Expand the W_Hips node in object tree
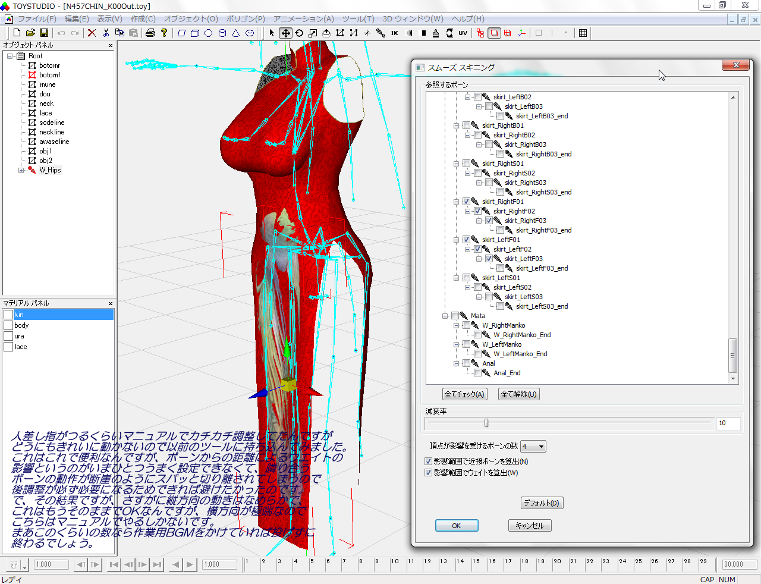 (21, 170)
